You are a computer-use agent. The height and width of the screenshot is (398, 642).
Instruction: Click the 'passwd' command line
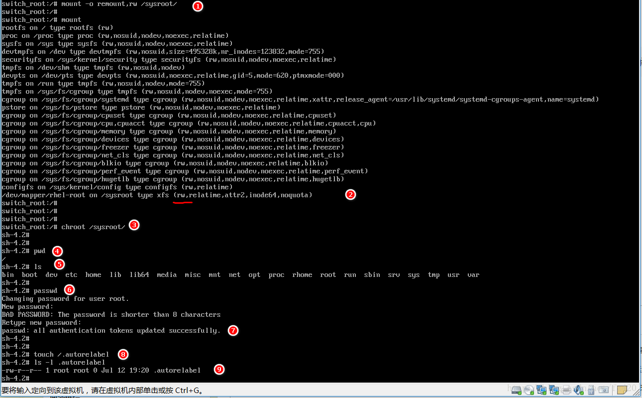(30, 290)
